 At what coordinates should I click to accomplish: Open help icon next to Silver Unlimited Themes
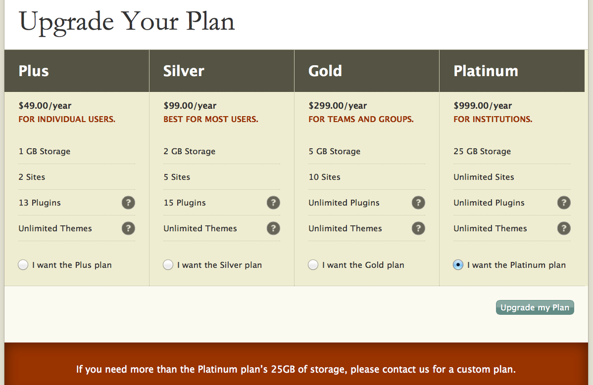click(273, 228)
